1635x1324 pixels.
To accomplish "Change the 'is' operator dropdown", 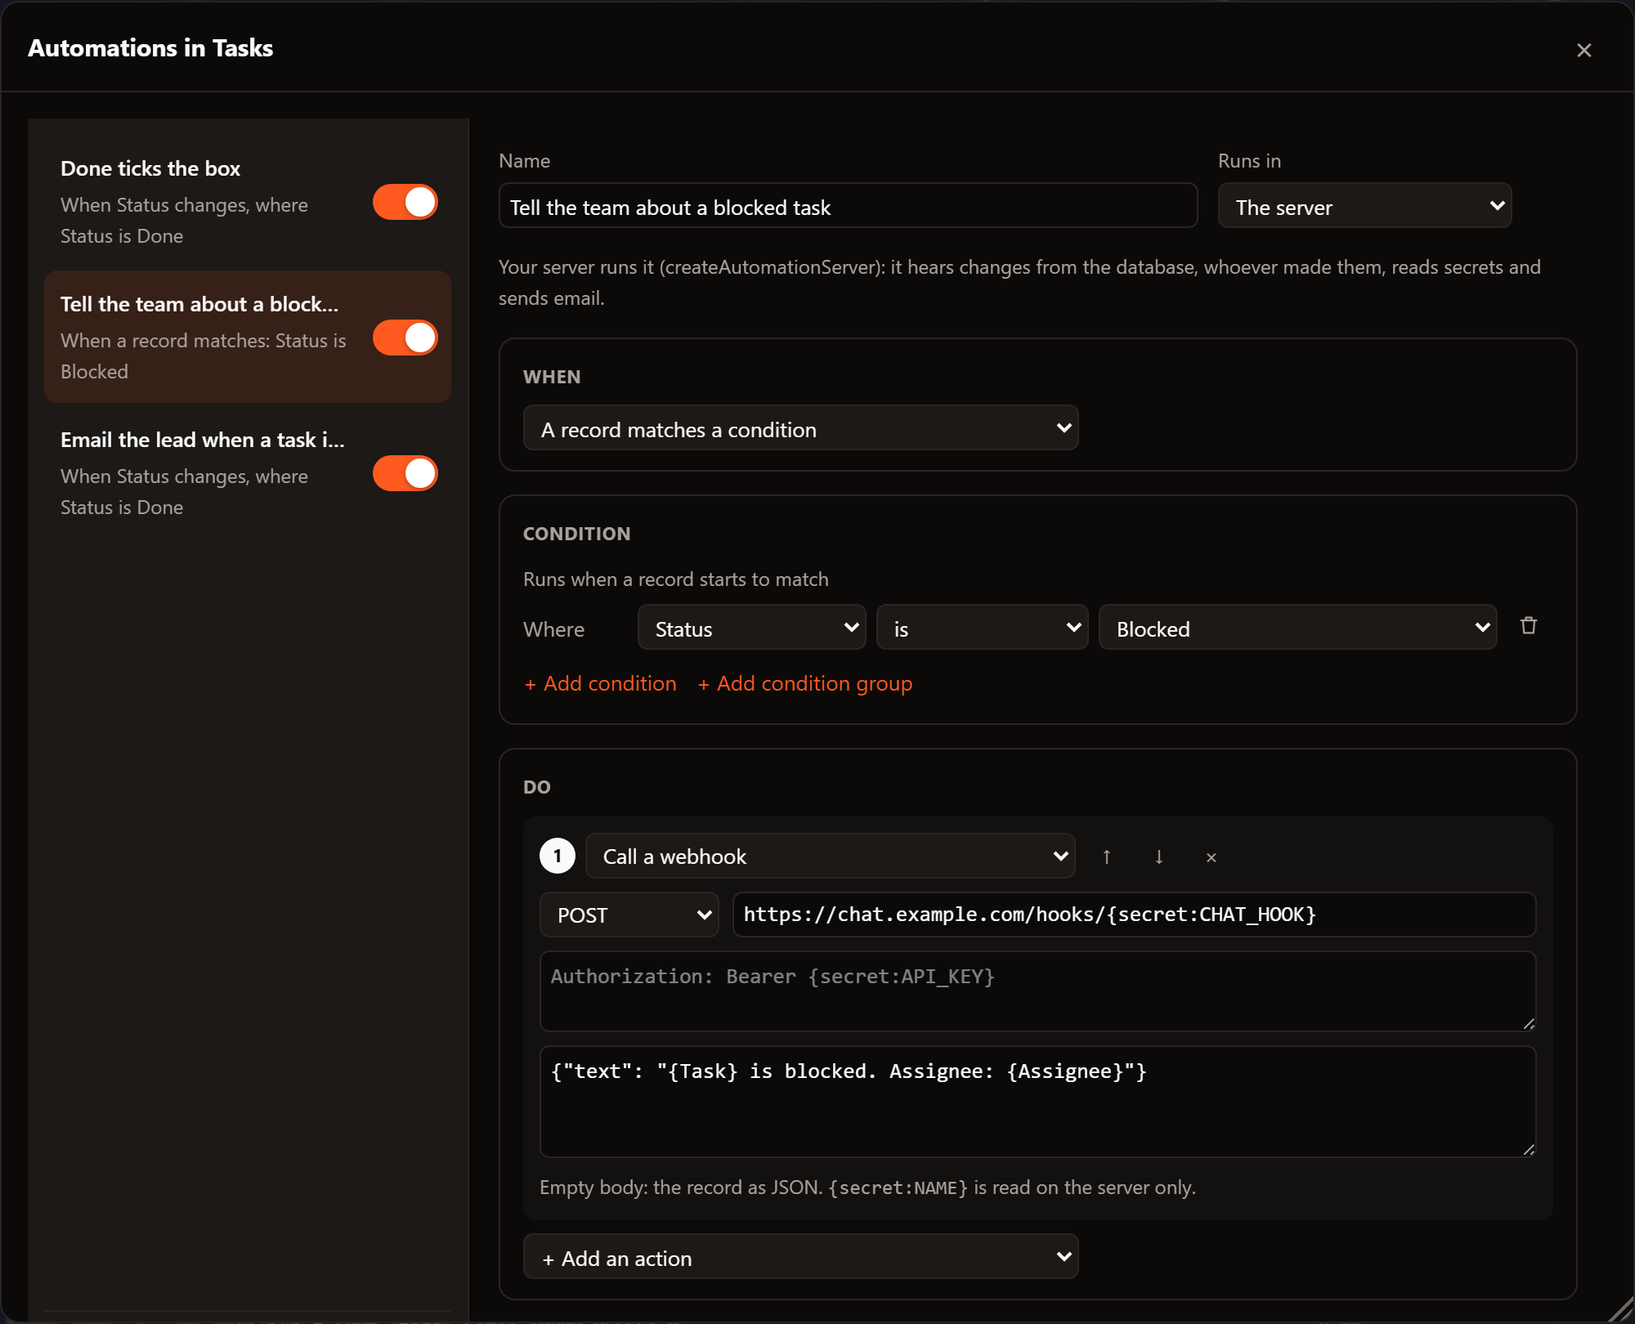I will [982, 628].
